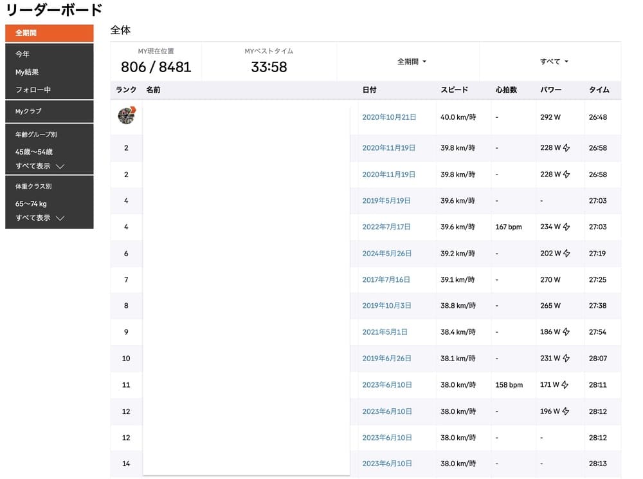Choose the Myクラブ leaderboard filter
Screen dimensions: 643x479
click(x=28, y=111)
